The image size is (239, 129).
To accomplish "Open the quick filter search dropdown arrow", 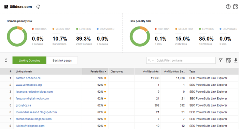I will click(x=153, y=60).
